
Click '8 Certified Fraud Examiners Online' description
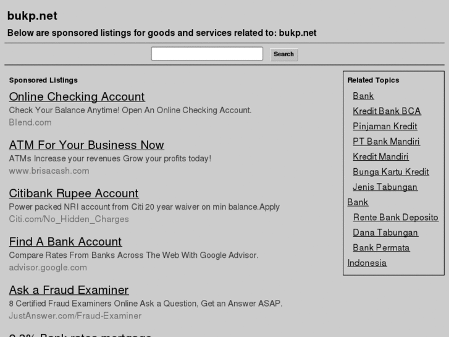tap(146, 304)
